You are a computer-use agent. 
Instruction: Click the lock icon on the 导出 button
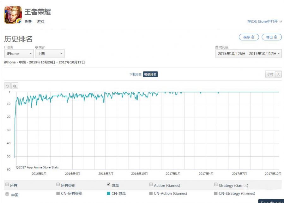[275, 37]
